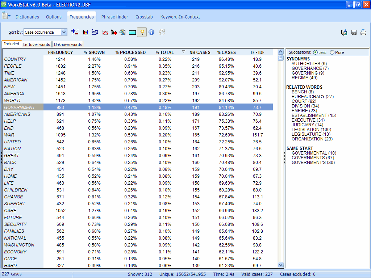The width and height of the screenshot is (371, 278).
Task: Open the Leftover words tab
Action: [x=36, y=45]
